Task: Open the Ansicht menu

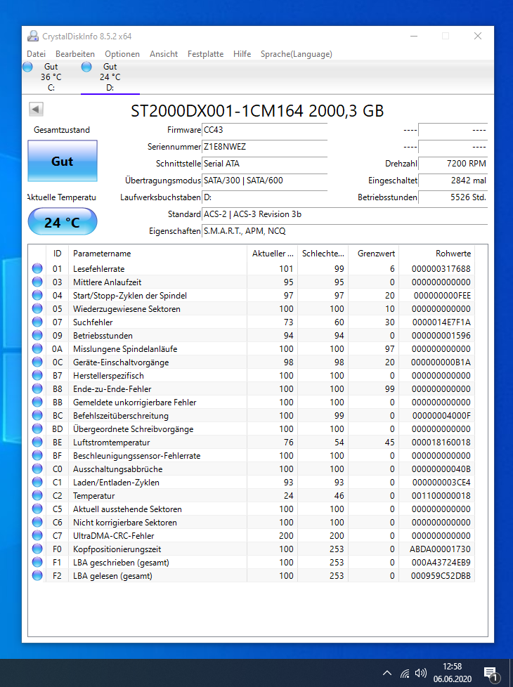Action: click(164, 54)
